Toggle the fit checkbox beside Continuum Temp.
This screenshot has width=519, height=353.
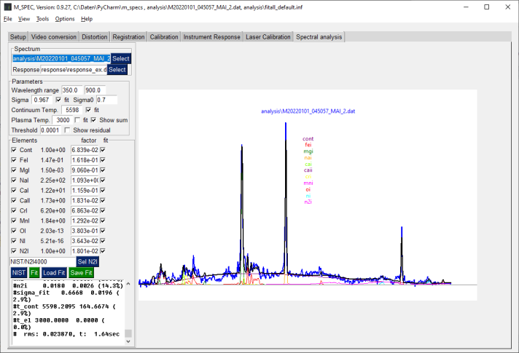point(87,109)
